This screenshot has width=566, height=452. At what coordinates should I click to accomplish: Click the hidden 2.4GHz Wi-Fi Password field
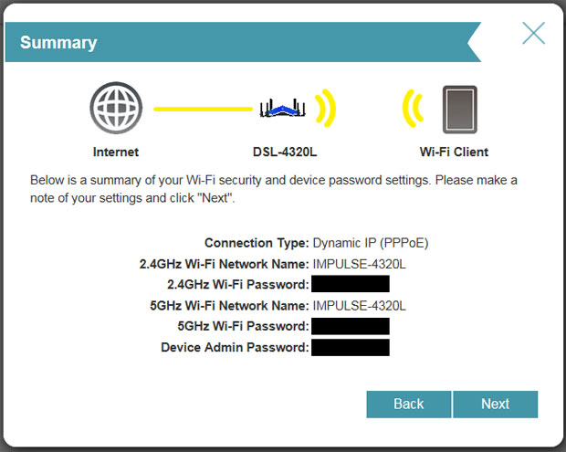click(351, 284)
